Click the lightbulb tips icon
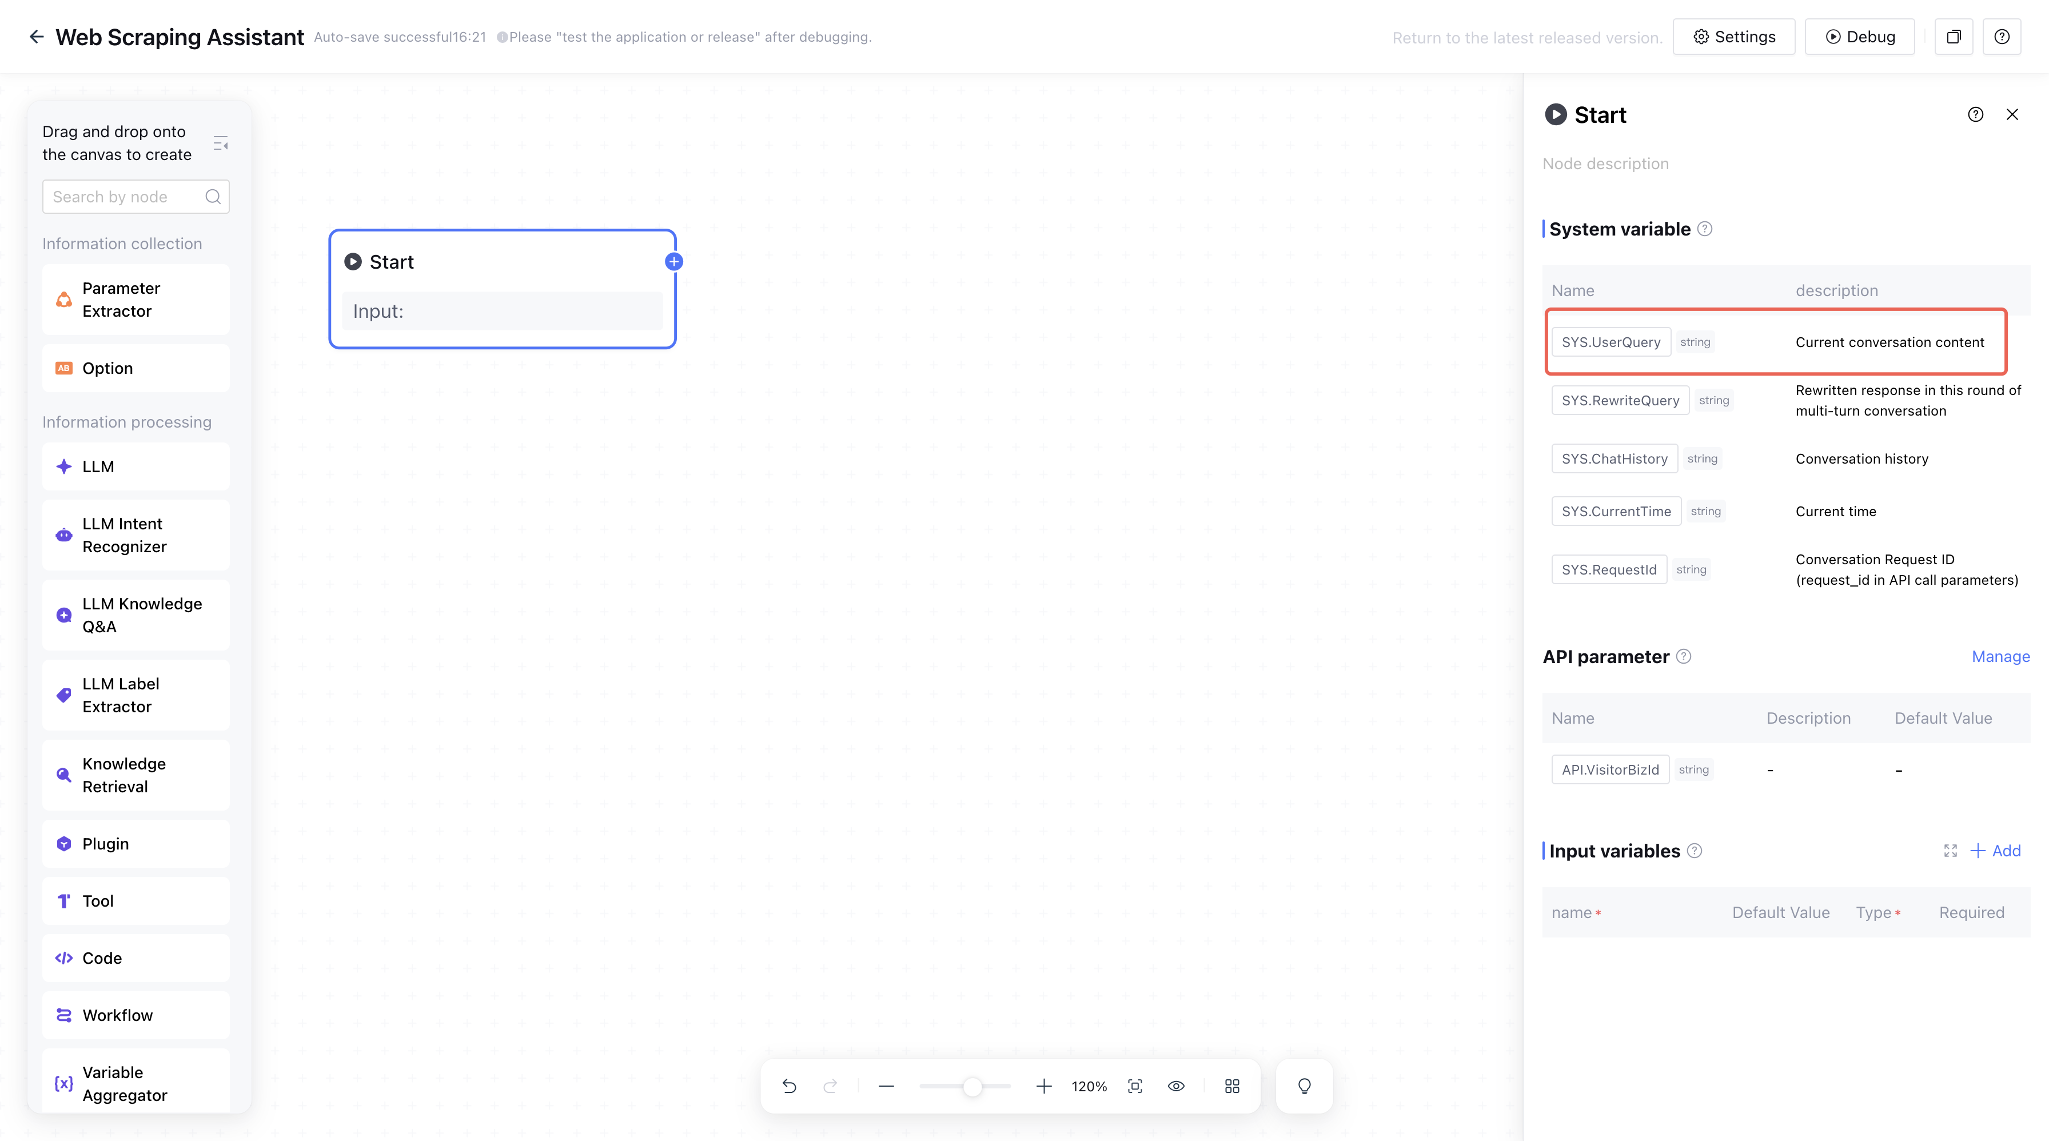This screenshot has height=1141, width=2049. (x=1305, y=1086)
